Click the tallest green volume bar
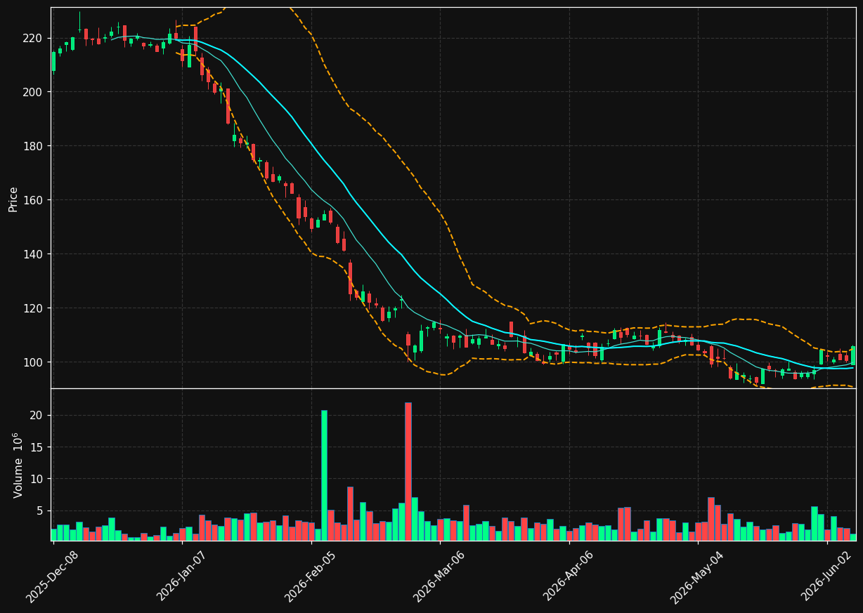 [x=324, y=475]
